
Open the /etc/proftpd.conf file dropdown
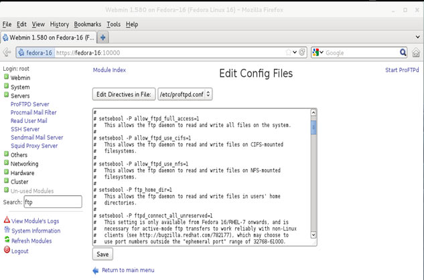(x=185, y=94)
